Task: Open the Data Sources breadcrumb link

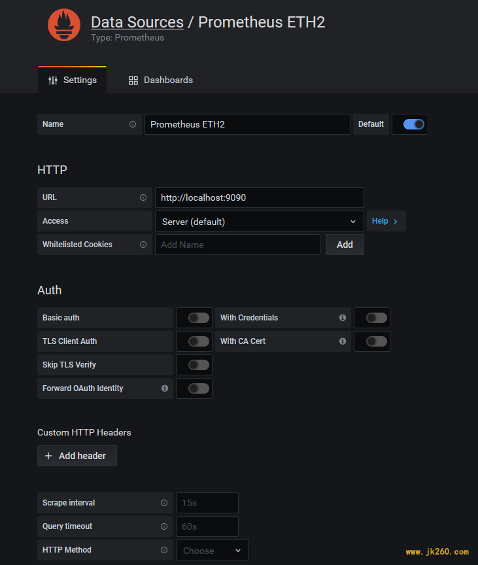Action: coord(137,22)
